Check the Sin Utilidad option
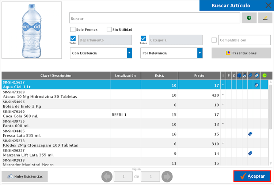The height and width of the screenshot is (185, 274). pos(109,30)
